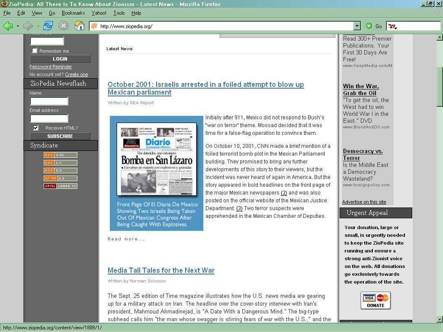
Task: Open the October 2001 Israelis arrested article
Action: (205, 88)
